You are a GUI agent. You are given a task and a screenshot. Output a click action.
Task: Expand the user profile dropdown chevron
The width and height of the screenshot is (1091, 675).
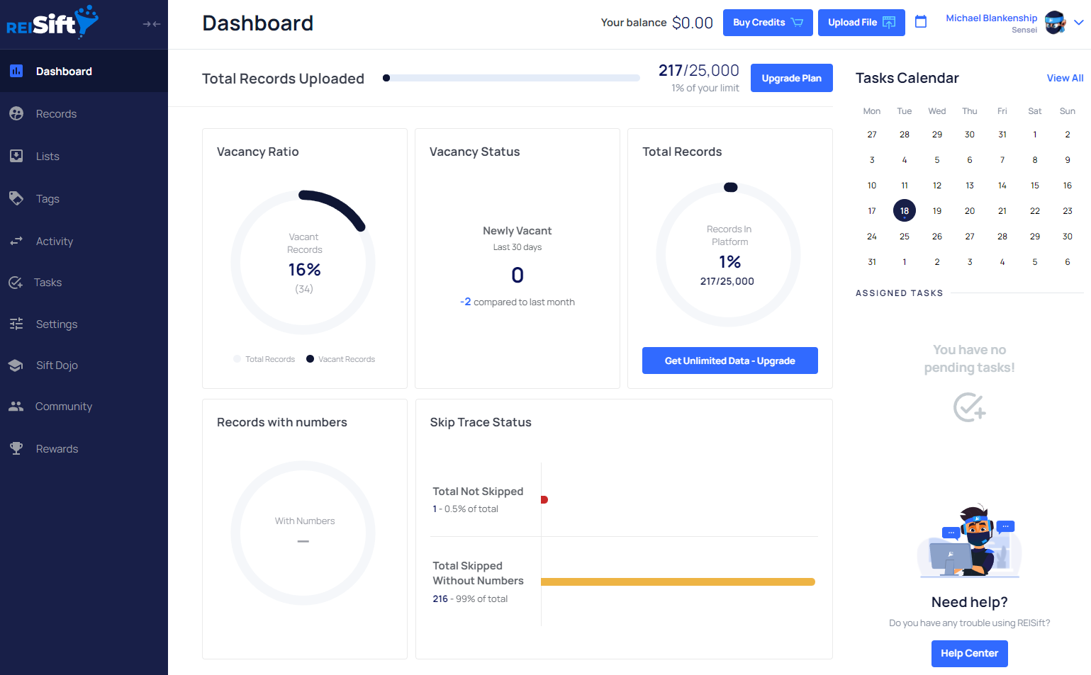(x=1079, y=23)
